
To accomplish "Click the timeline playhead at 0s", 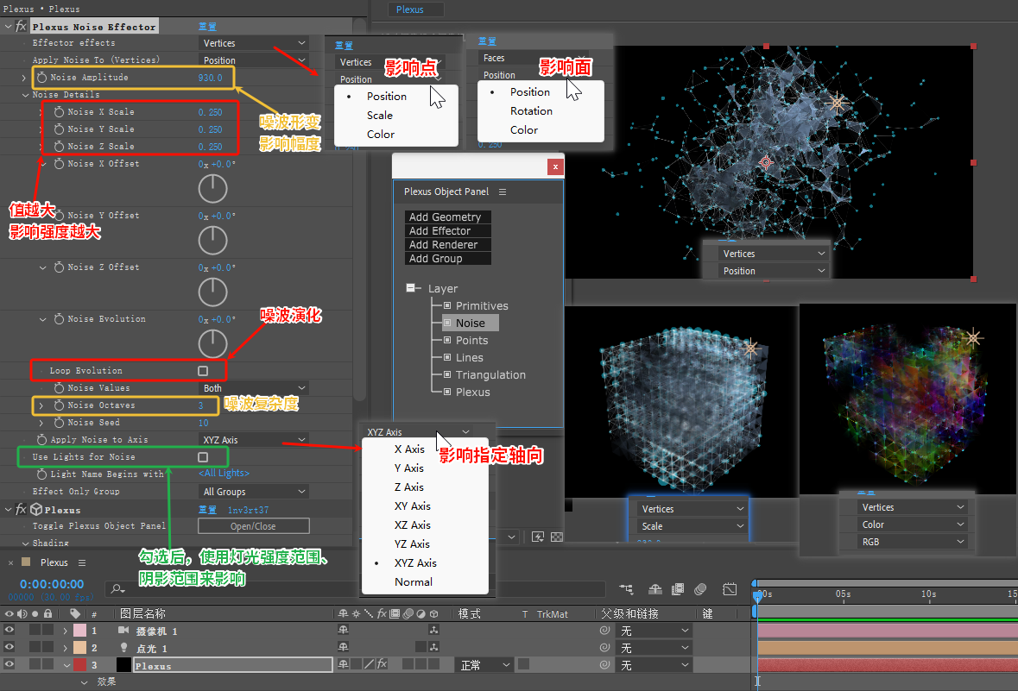I will pos(757,595).
